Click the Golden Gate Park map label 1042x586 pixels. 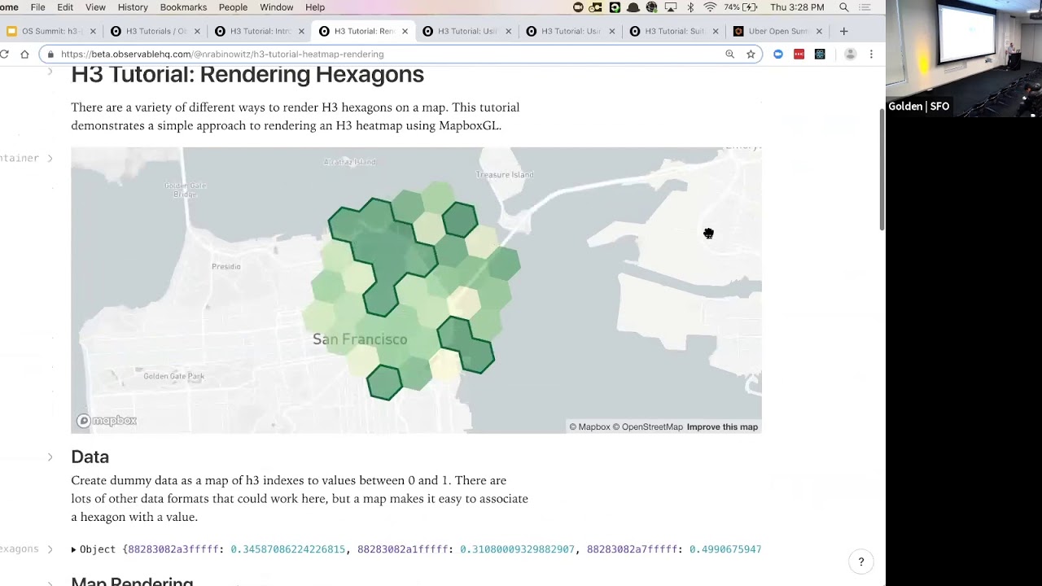(x=173, y=376)
